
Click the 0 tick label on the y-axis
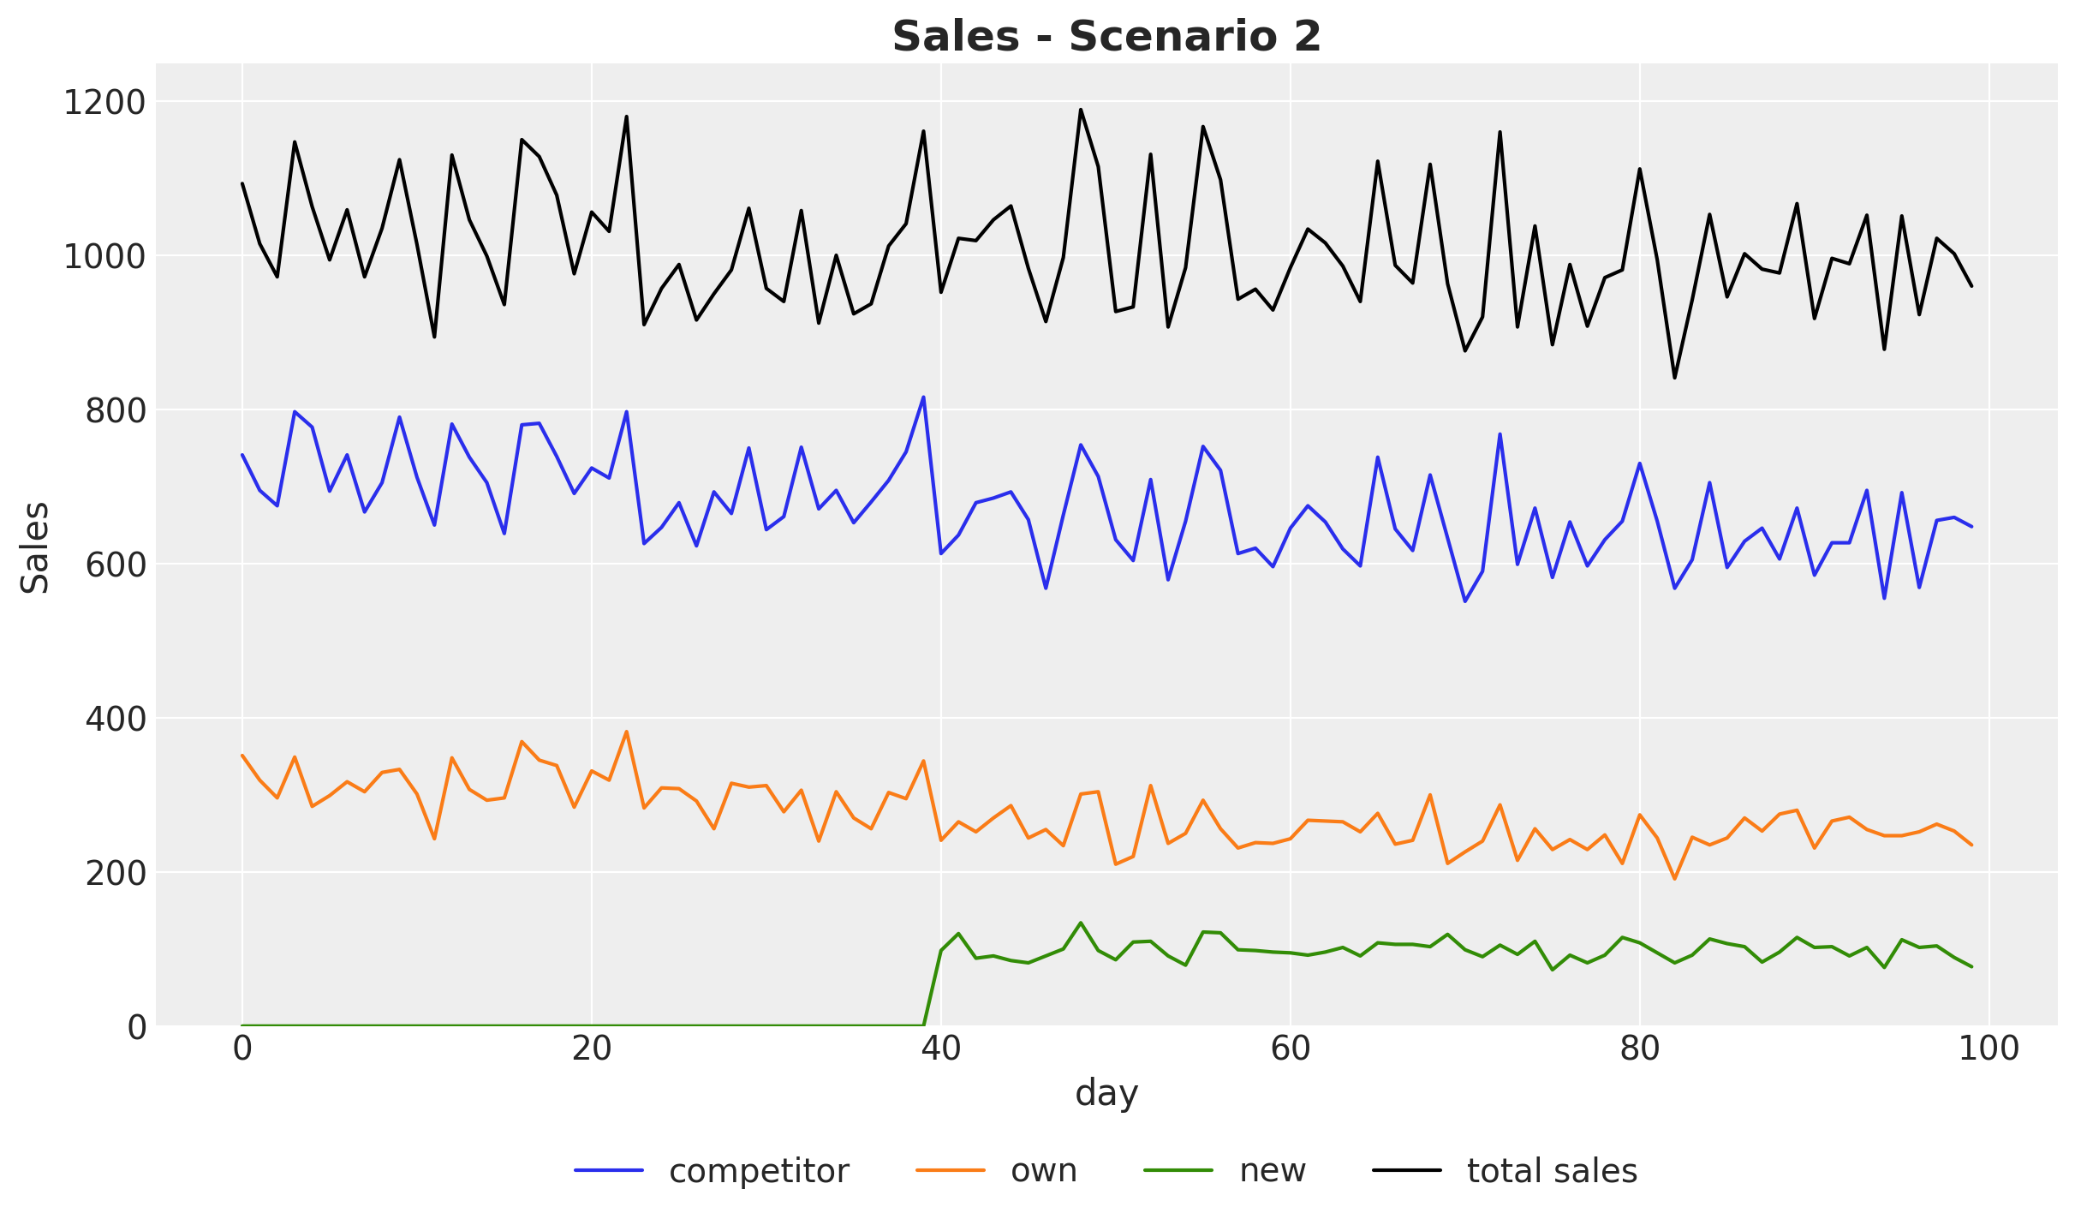(x=137, y=1027)
